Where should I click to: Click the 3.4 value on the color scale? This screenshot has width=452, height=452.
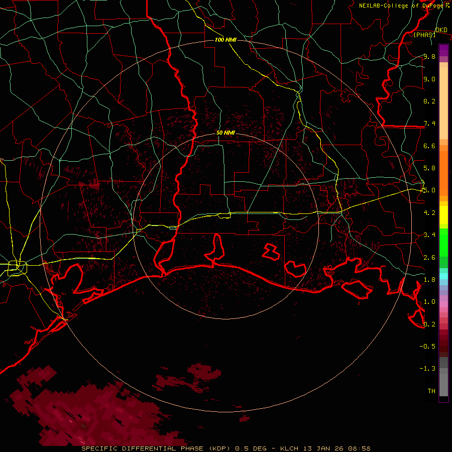(429, 235)
